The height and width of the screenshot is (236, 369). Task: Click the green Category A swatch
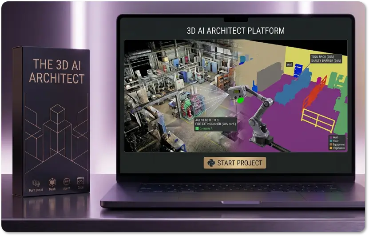(197, 128)
